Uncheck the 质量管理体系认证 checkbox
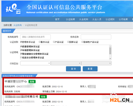Screen dimensions: 133x106 click(21, 46)
